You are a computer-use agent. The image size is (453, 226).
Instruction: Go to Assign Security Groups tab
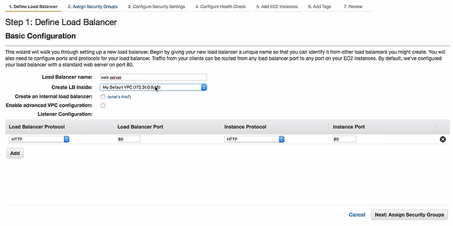point(92,7)
